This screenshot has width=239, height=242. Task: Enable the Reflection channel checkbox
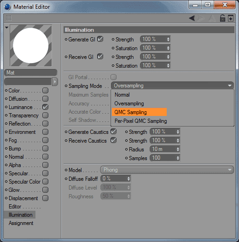(45, 124)
